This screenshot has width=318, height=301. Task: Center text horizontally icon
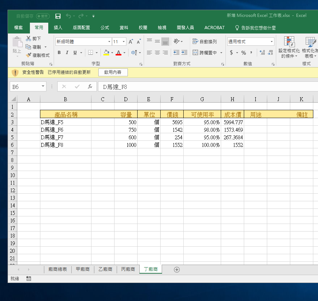tap(157, 53)
